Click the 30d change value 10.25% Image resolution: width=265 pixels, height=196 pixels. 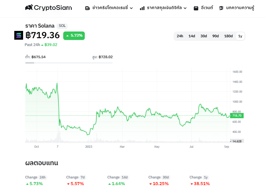point(159,184)
